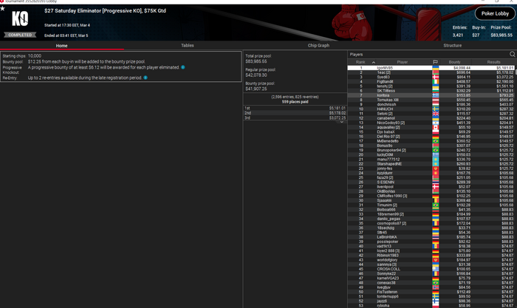This screenshot has height=308, width=517.
Task: Click the flag in the NicoGodoy93 [2] row
Action: pyautogui.click(x=436, y=123)
